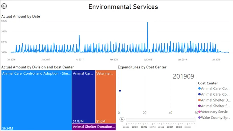The image size is (233, 131).
Task: Click the play axis slider track
Action: (160, 120)
